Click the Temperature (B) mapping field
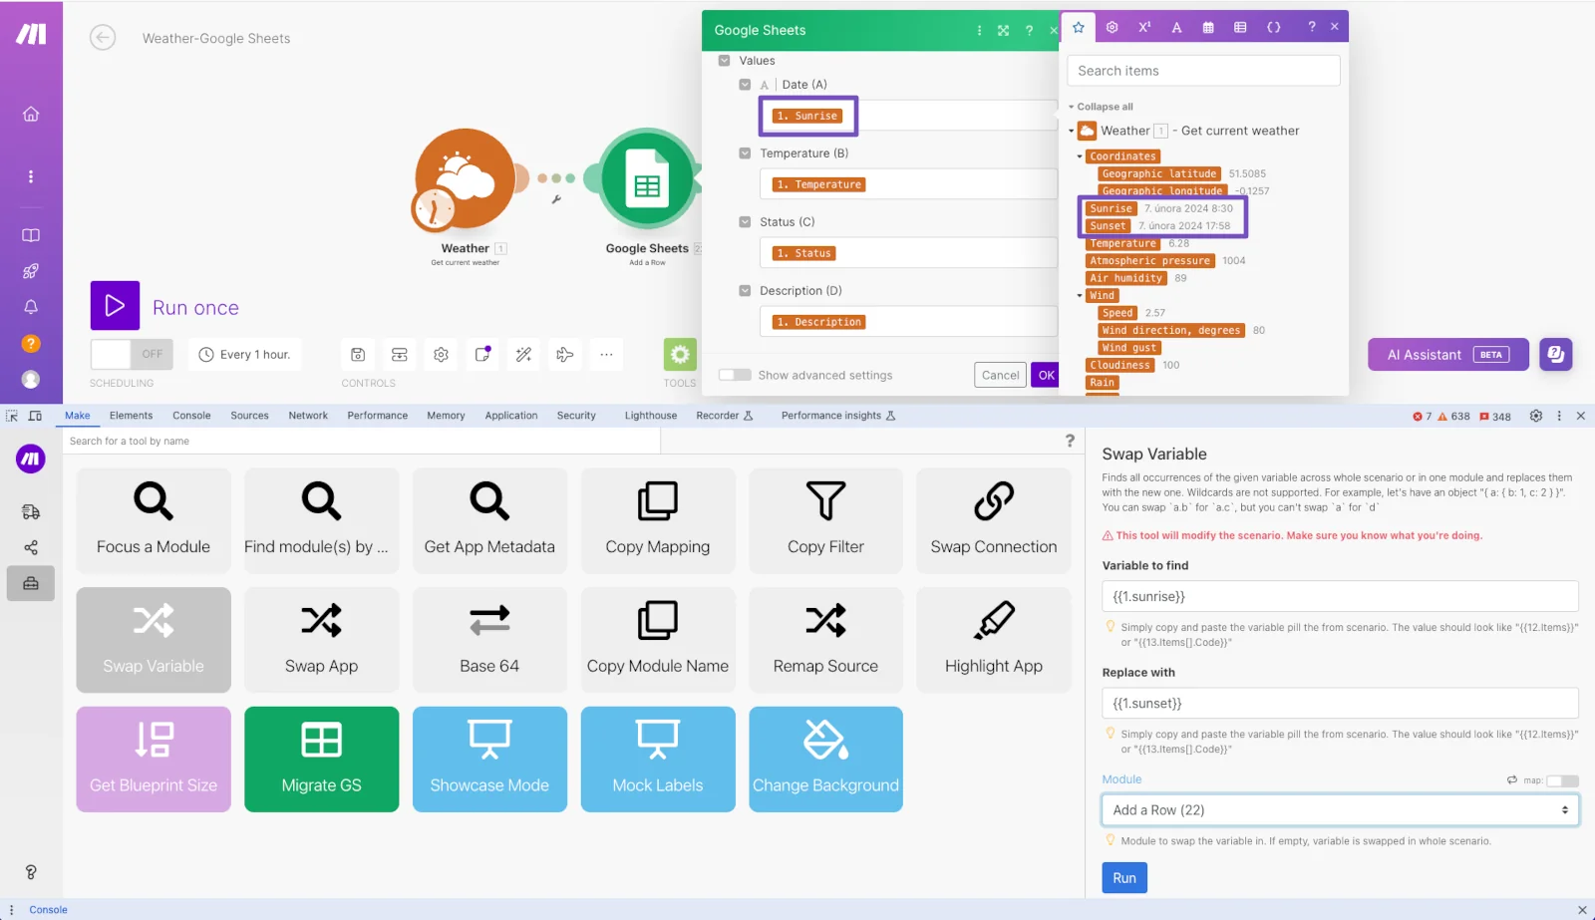This screenshot has width=1595, height=920. [x=908, y=184]
